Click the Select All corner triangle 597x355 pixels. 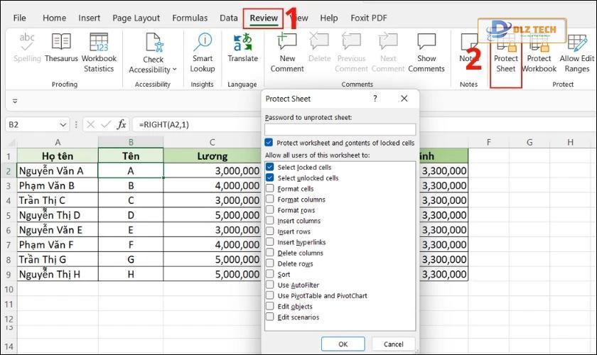pos(11,143)
